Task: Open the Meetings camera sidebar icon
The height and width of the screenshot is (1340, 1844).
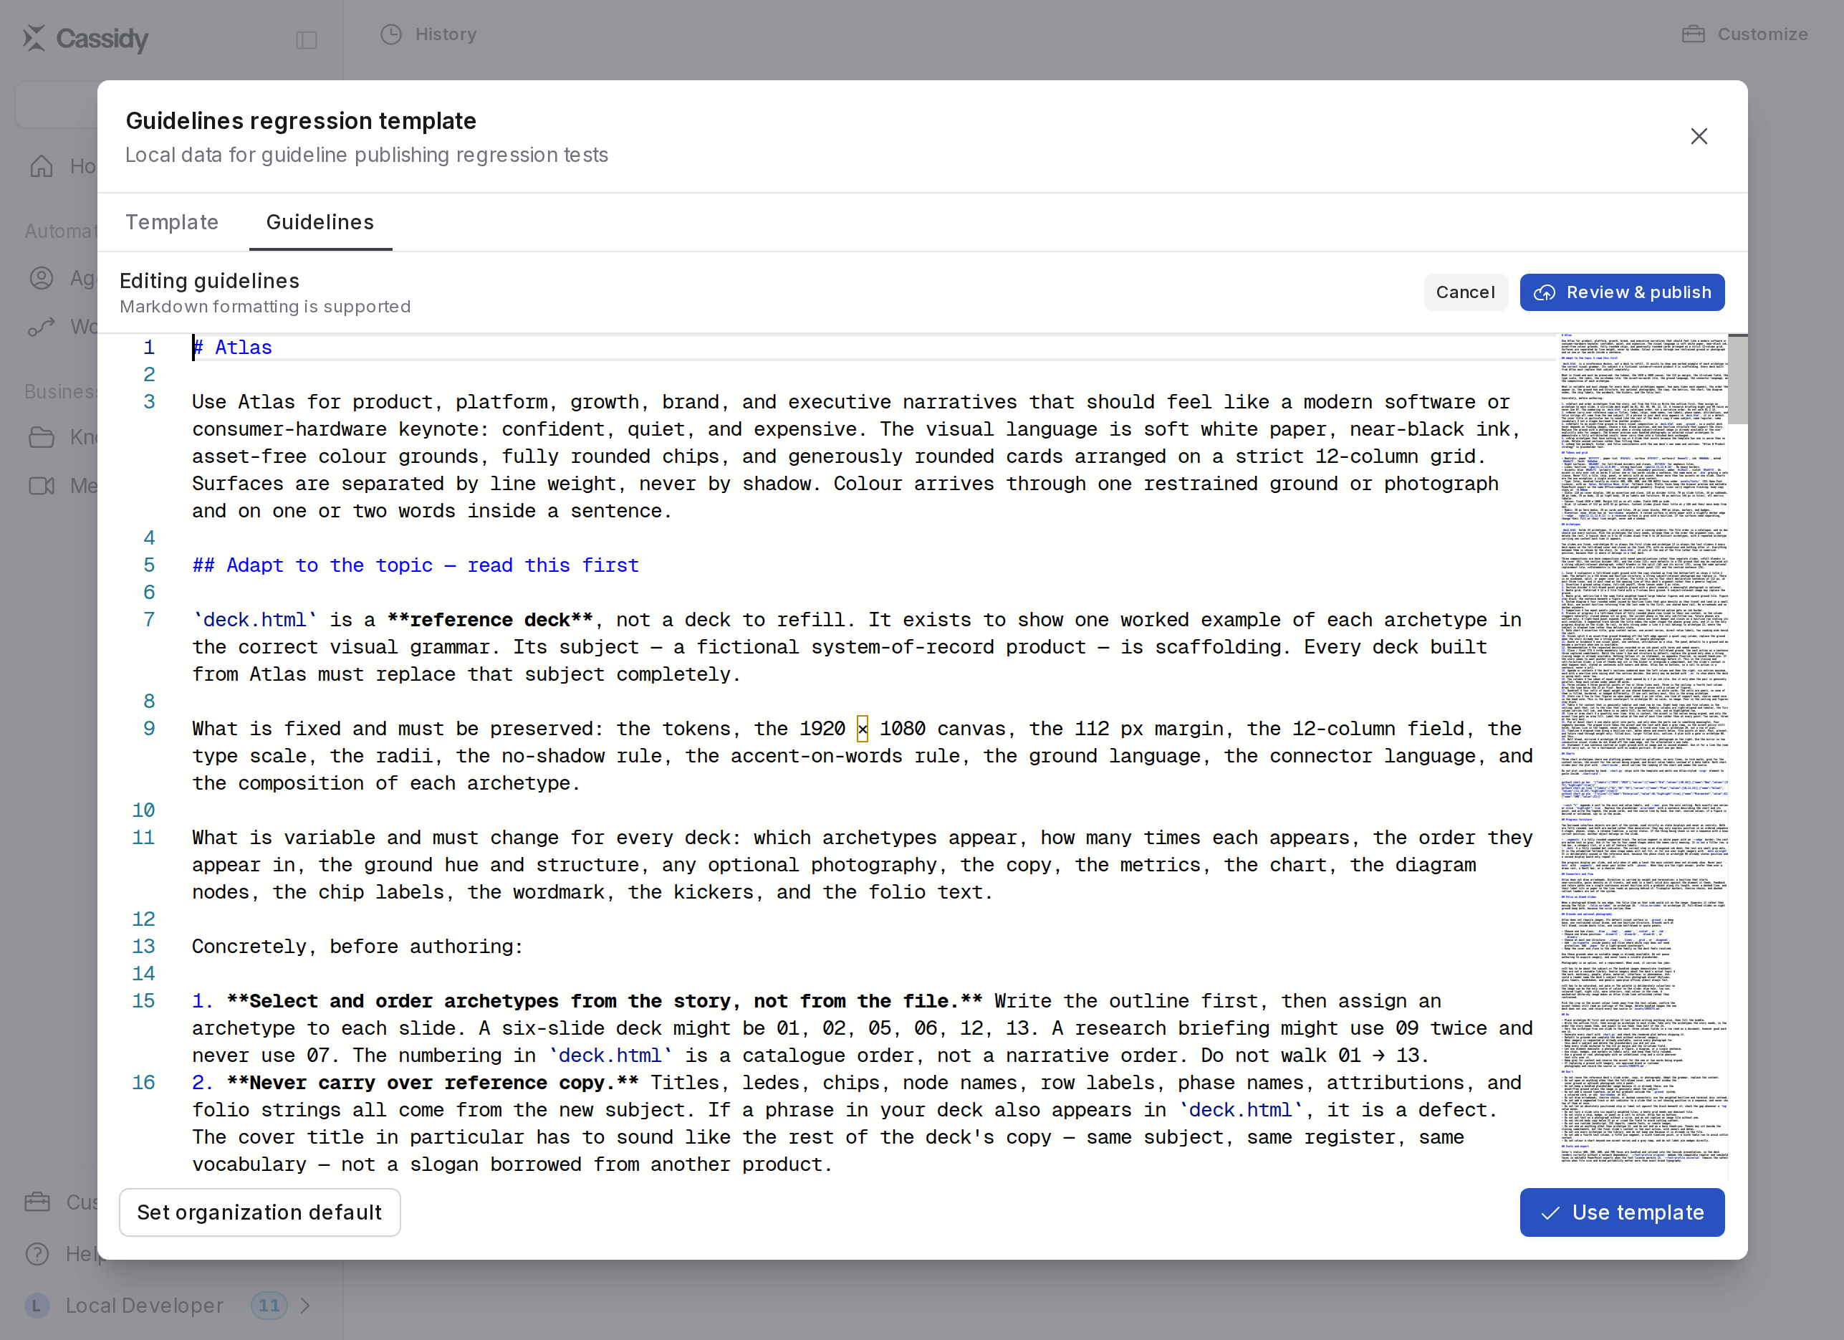Action: click(42, 485)
